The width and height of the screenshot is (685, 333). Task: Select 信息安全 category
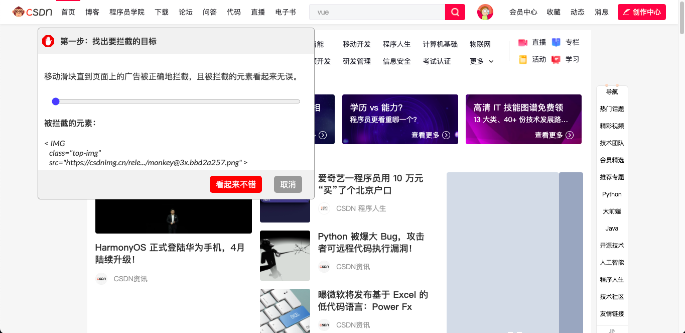[x=397, y=61]
